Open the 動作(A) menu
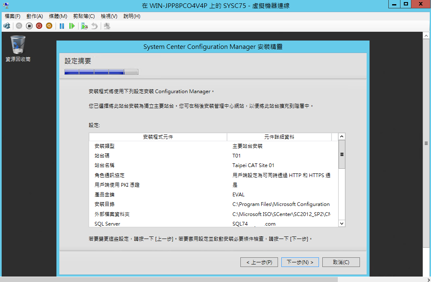 click(35, 16)
